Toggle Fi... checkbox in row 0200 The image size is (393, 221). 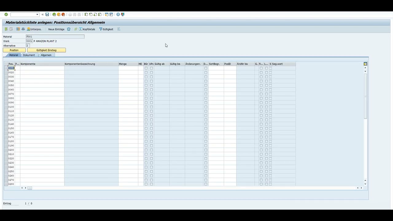[261, 150]
